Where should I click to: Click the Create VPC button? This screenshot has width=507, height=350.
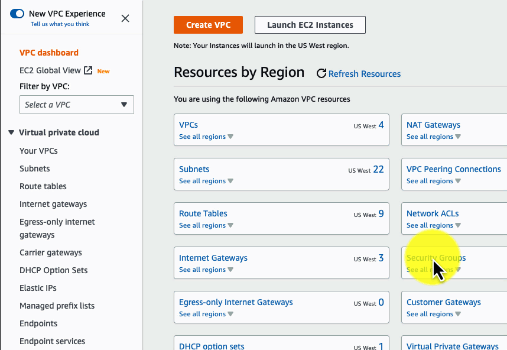[x=208, y=25]
